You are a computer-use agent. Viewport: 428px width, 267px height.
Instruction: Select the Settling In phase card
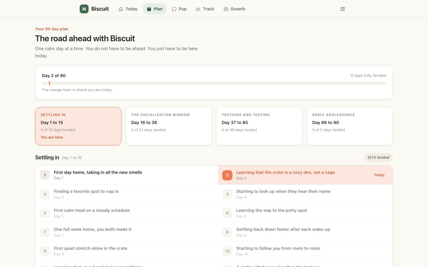click(x=78, y=126)
